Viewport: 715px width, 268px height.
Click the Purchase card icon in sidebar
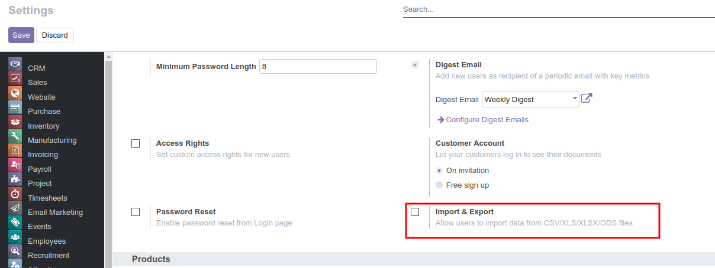point(15,107)
